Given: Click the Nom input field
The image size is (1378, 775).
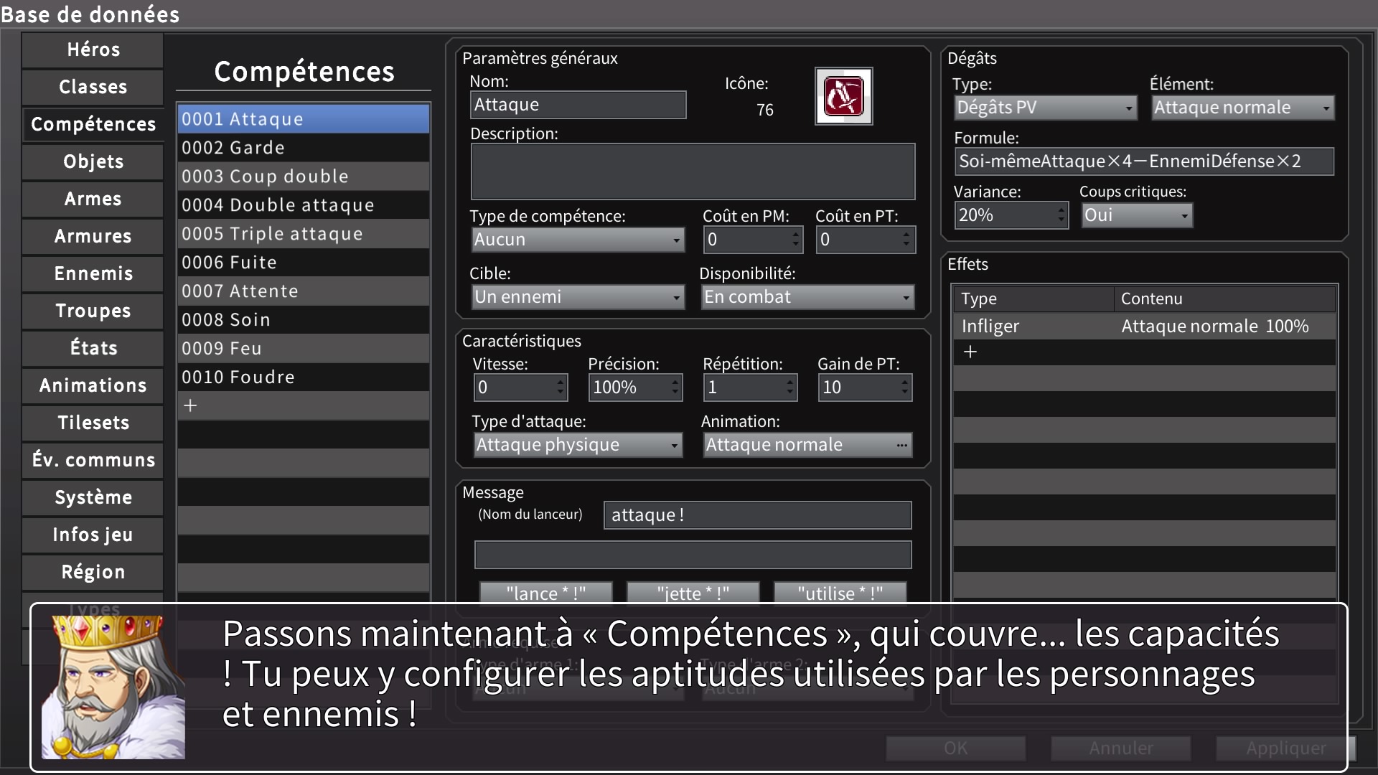Looking at the screenshot, I should (578, 105).
